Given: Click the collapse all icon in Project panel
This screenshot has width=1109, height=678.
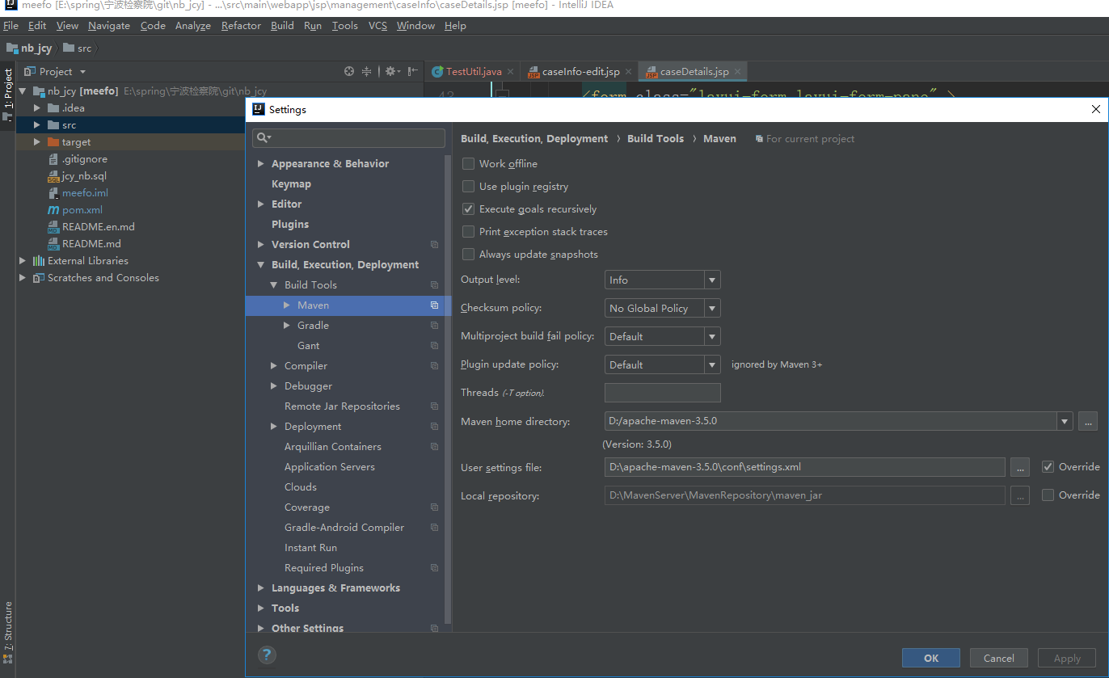Looking at the screenshot, I should [x=367, y=71].
